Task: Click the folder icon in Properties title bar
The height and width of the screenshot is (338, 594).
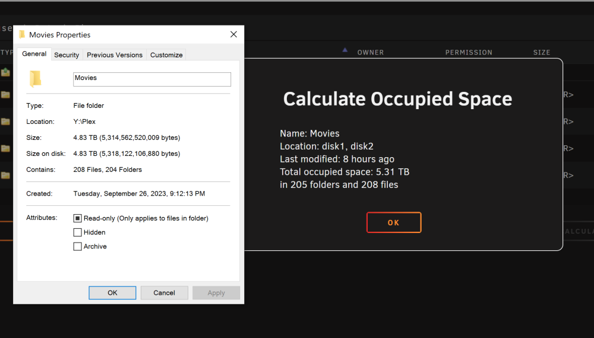Action: [22, 34]
